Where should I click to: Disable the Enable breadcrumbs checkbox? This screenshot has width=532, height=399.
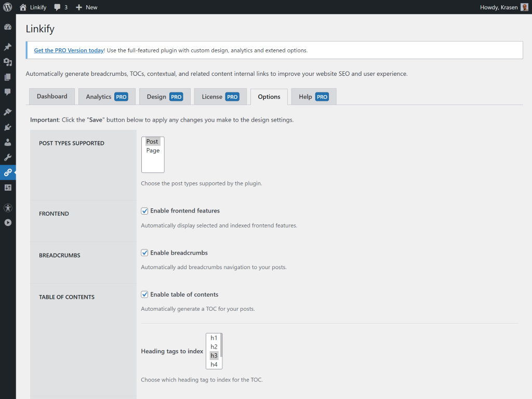coord(144,252)
